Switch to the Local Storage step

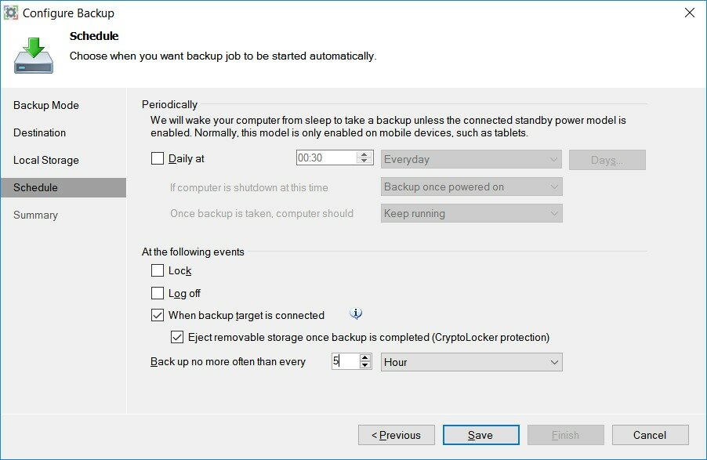pyautogui.click(x=46, y=160)
